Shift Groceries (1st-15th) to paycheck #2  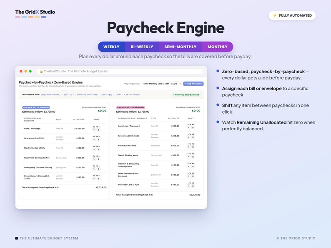click(x=96, y=136)
